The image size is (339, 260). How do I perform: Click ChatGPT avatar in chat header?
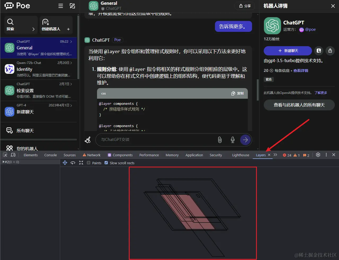94,6
